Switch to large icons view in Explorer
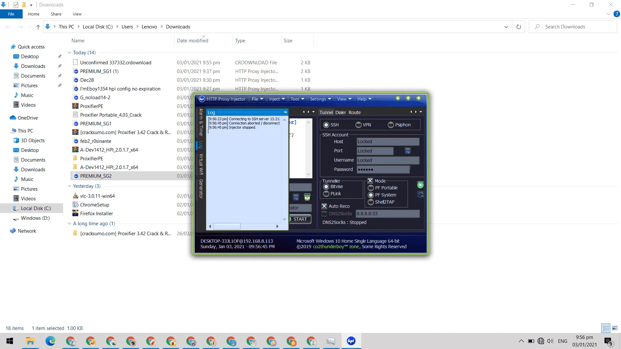Viewport: 621px width, 349px height. (x=615, y=328)
